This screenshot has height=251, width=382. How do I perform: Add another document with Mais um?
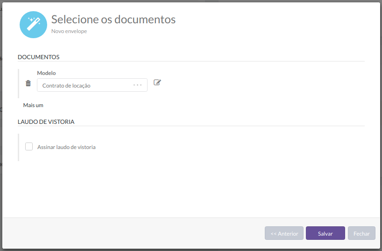pyautogui.click(x=33, y=105)
